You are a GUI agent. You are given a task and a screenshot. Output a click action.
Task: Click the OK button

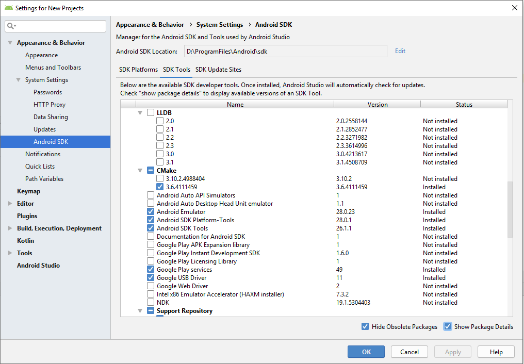pyautogui.click(x=366, y=352)
